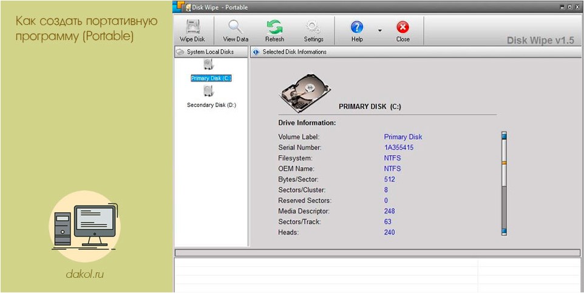Click the Sectors/Cluster value 8

(386, 190)
